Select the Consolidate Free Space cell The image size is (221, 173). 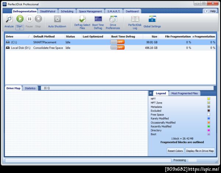(x=48, y=48)
